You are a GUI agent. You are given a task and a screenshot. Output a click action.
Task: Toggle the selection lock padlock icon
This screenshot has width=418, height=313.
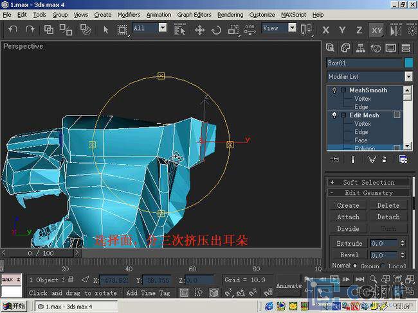coord(71,279)
